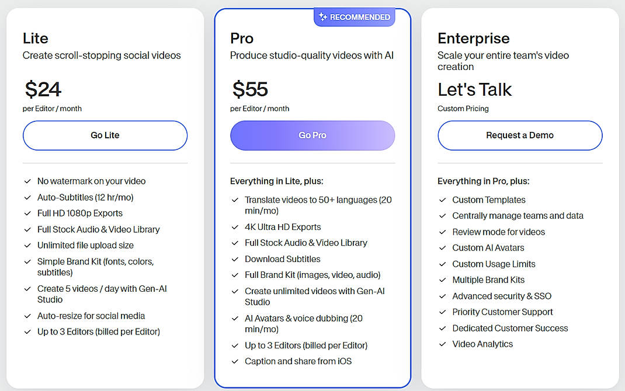Click the checkmark beside "Unlimited file upload size"
This screenshot has height=391, width=625.
[x=27, y=245]
